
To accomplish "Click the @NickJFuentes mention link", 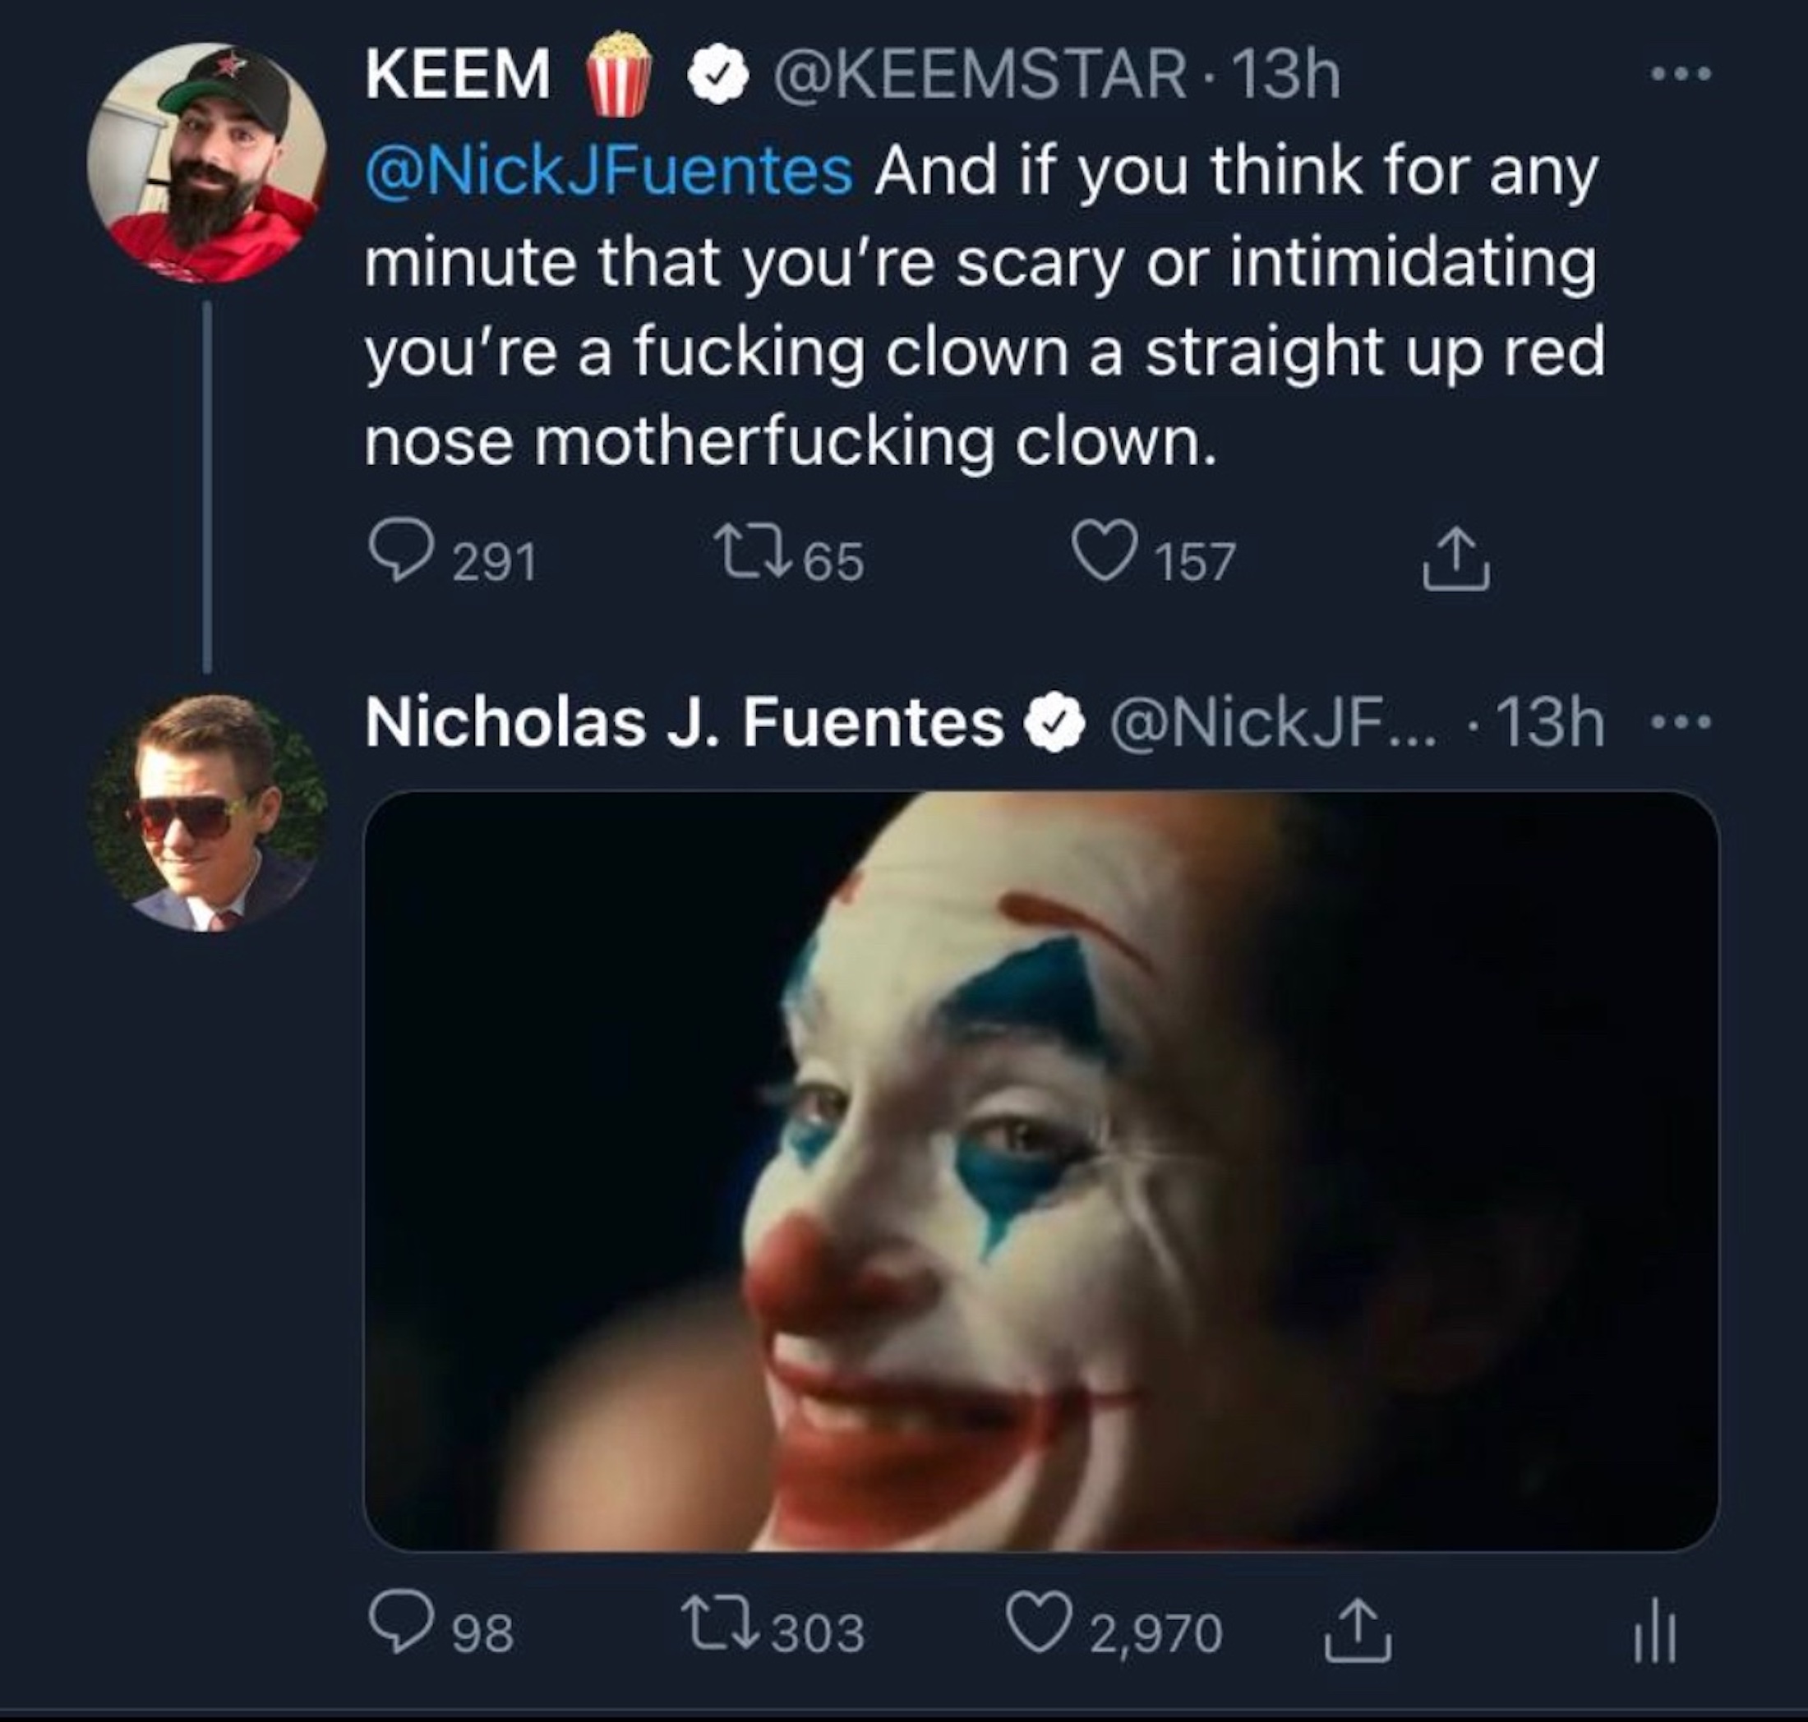I will point(609,172).
